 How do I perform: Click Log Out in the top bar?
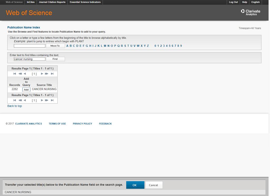233,2
